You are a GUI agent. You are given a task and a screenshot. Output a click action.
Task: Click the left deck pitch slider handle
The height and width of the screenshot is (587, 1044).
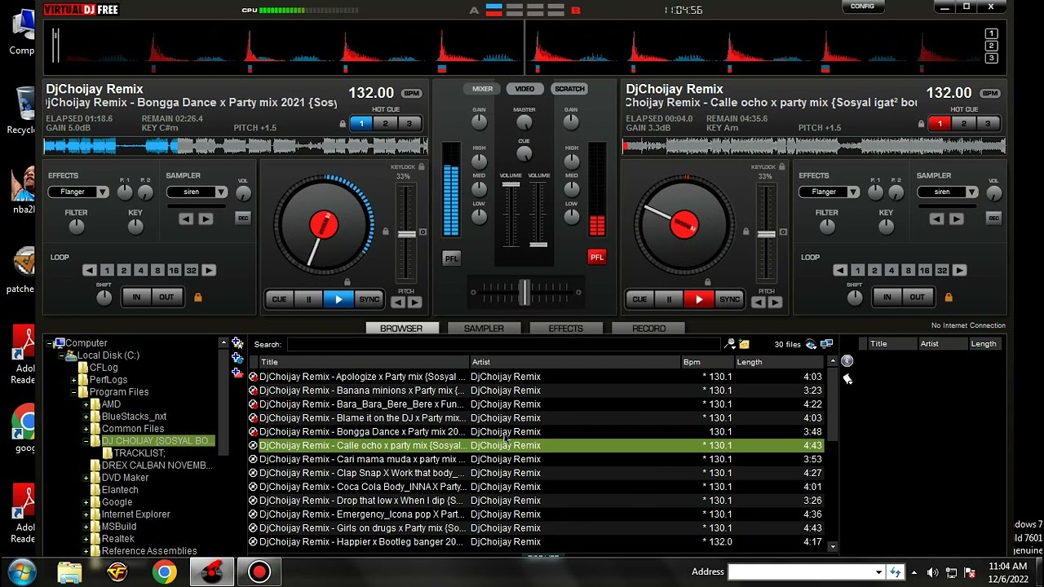[x=406, y=235]
